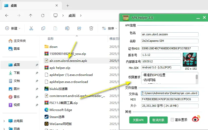
Task: Expand 此电脑 in navigation pane
Action: pos(4,121)
